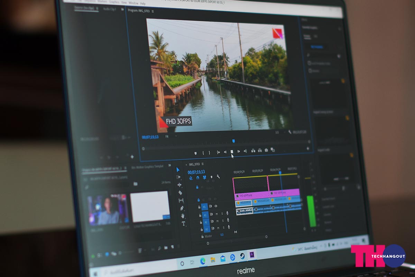
Task: Mute audio track A3
Action: [218, 228]
